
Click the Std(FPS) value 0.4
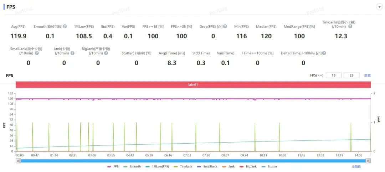pyautogui.click(x=108, y=36)
